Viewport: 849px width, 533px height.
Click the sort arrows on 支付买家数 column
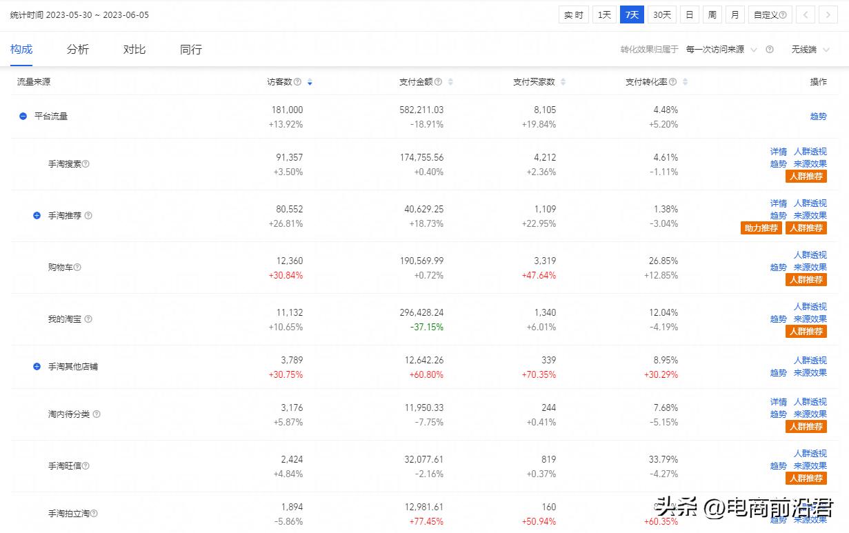562,81
